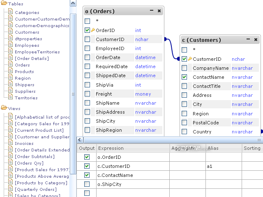
Task: Click the table icon beside Customers
Action: pyautogui.click(x=10, y=31)
